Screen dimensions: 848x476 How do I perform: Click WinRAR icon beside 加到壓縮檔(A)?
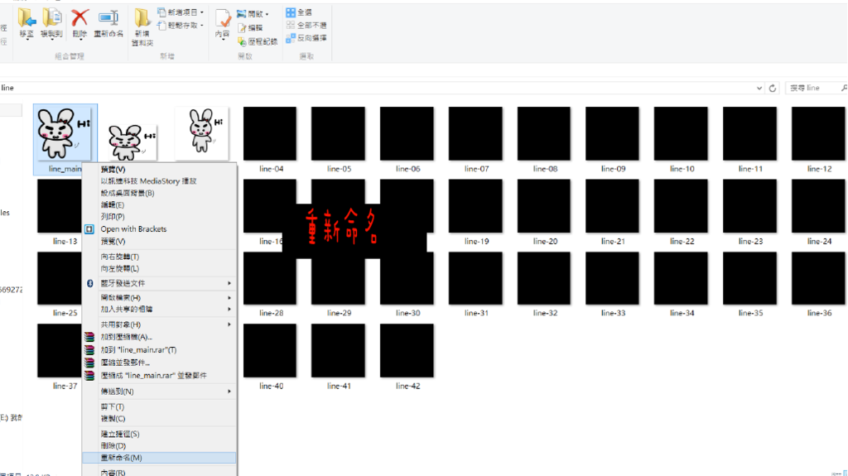pos(89,337)
